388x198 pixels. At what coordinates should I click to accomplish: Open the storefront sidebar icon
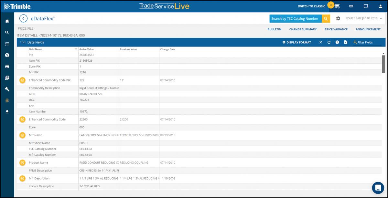tap(7, 67)
